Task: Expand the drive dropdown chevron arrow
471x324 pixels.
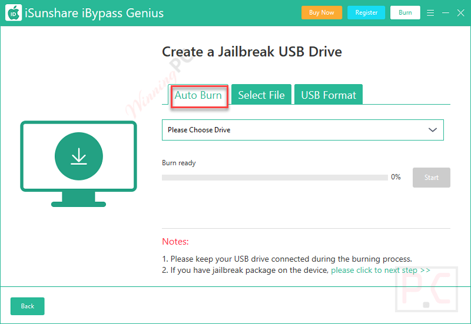Action: click(433, 130)
